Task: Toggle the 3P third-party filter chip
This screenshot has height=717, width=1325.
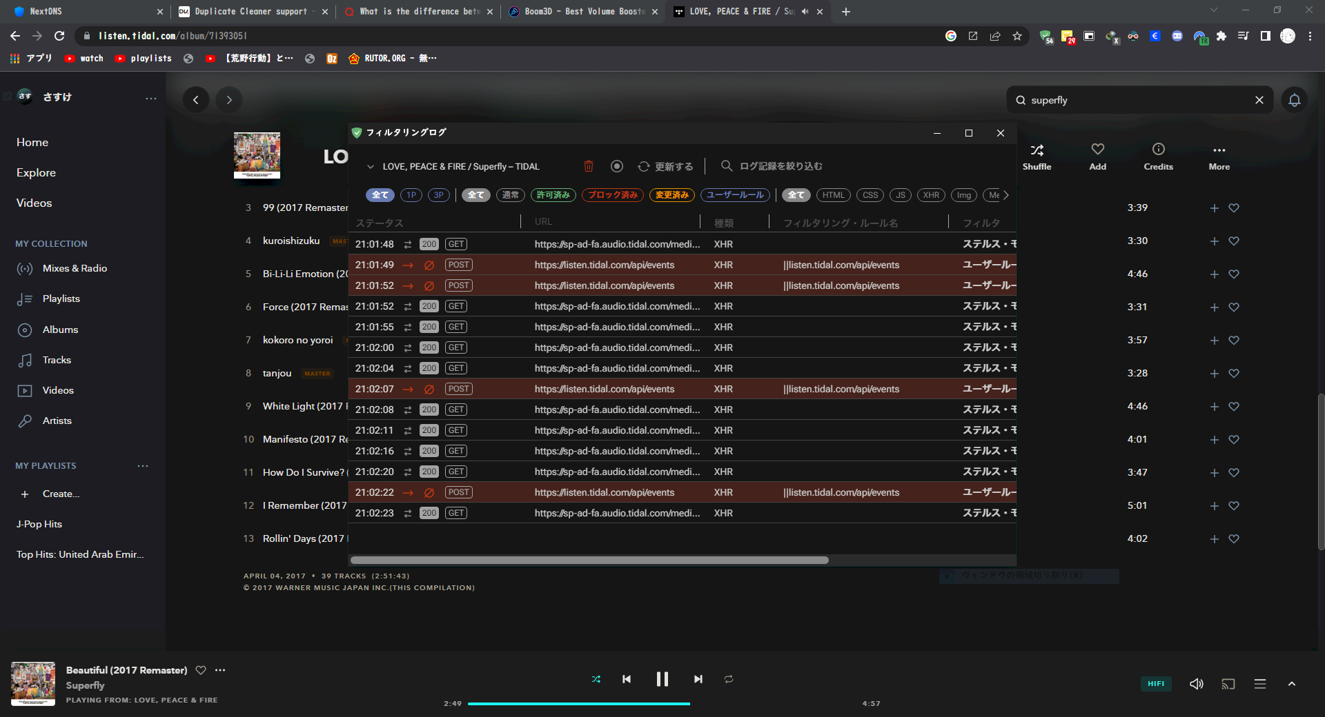Action: pyautogui.click(x=438, y=195)
